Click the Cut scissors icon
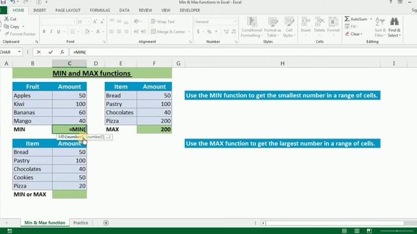417x234 pixels. click(7, 19)
